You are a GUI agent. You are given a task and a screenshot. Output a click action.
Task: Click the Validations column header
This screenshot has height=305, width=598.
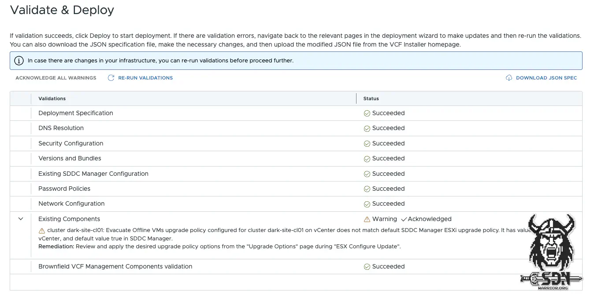[52, 98]
